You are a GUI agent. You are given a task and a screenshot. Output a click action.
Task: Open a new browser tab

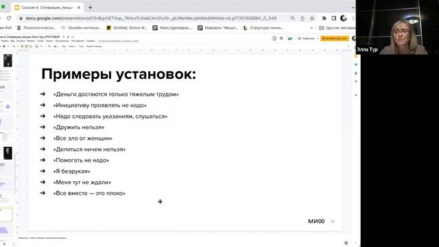(x=90, y=8)
